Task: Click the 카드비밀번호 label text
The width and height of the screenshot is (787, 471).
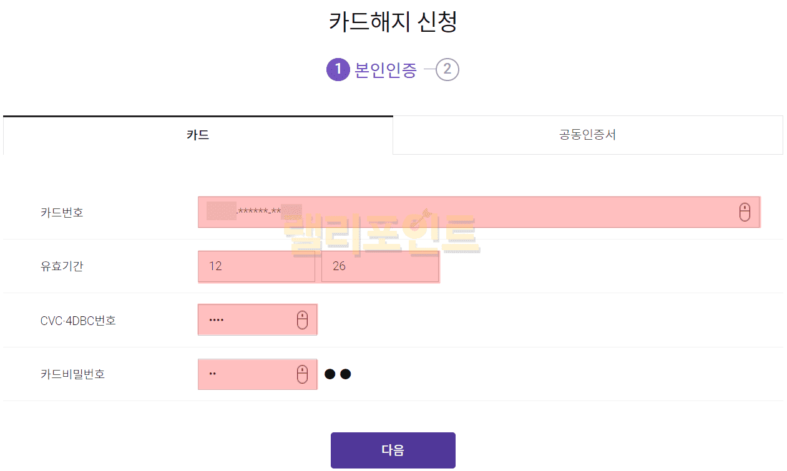Action: click(x=72, y=374)
